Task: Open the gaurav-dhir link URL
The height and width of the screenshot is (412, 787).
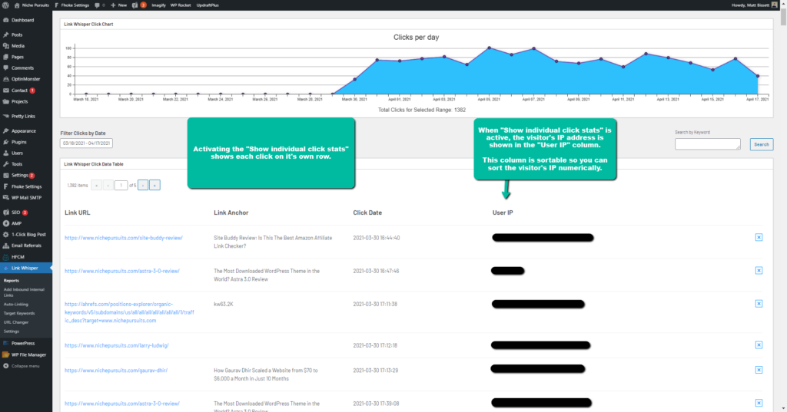Action: [x=116, y=371]
